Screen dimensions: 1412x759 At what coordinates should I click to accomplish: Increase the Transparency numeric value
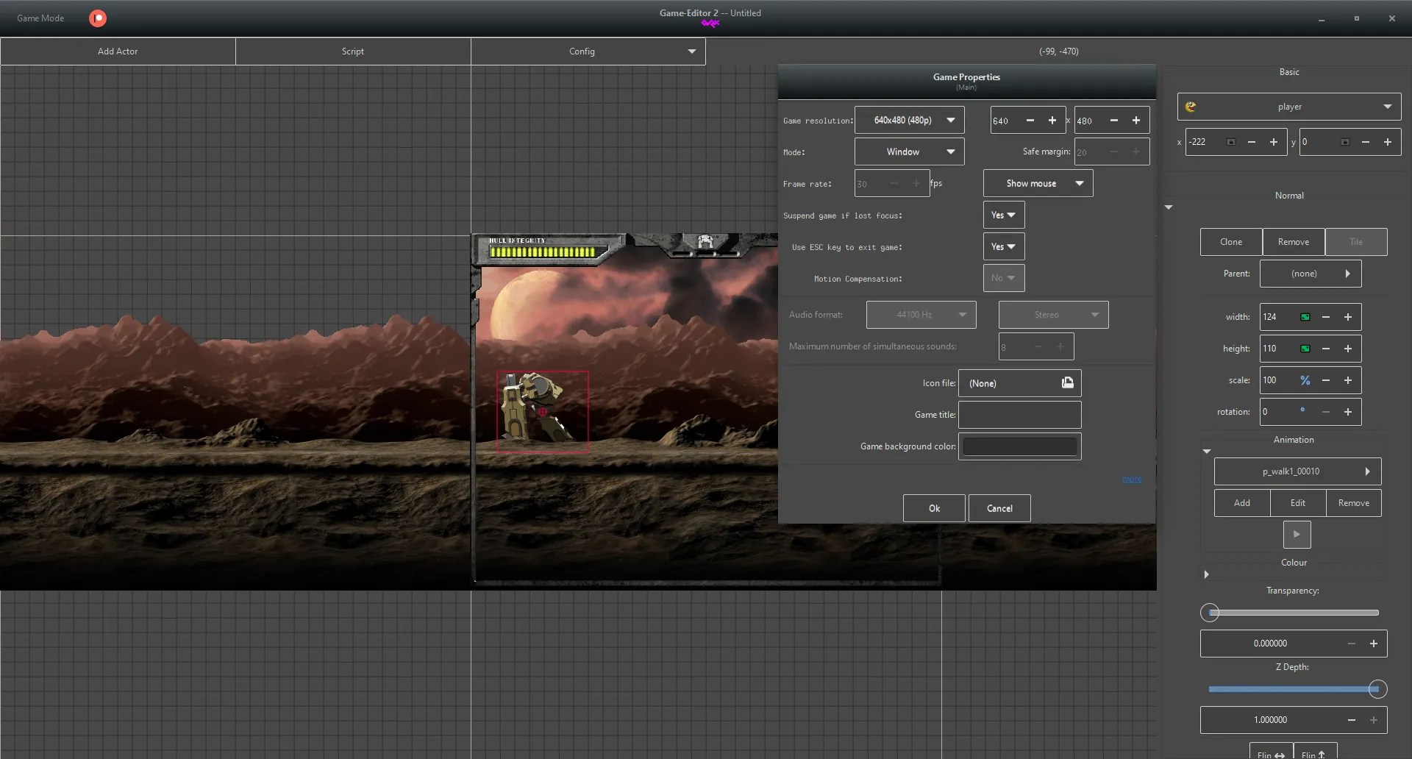click(1373, 644)
